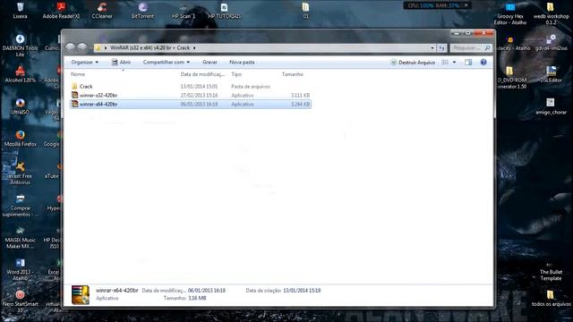Launch Mozilla Firefox from the desktop
Image resolution: width=573 pixels, height=322 pixels.
coord(20,139)
